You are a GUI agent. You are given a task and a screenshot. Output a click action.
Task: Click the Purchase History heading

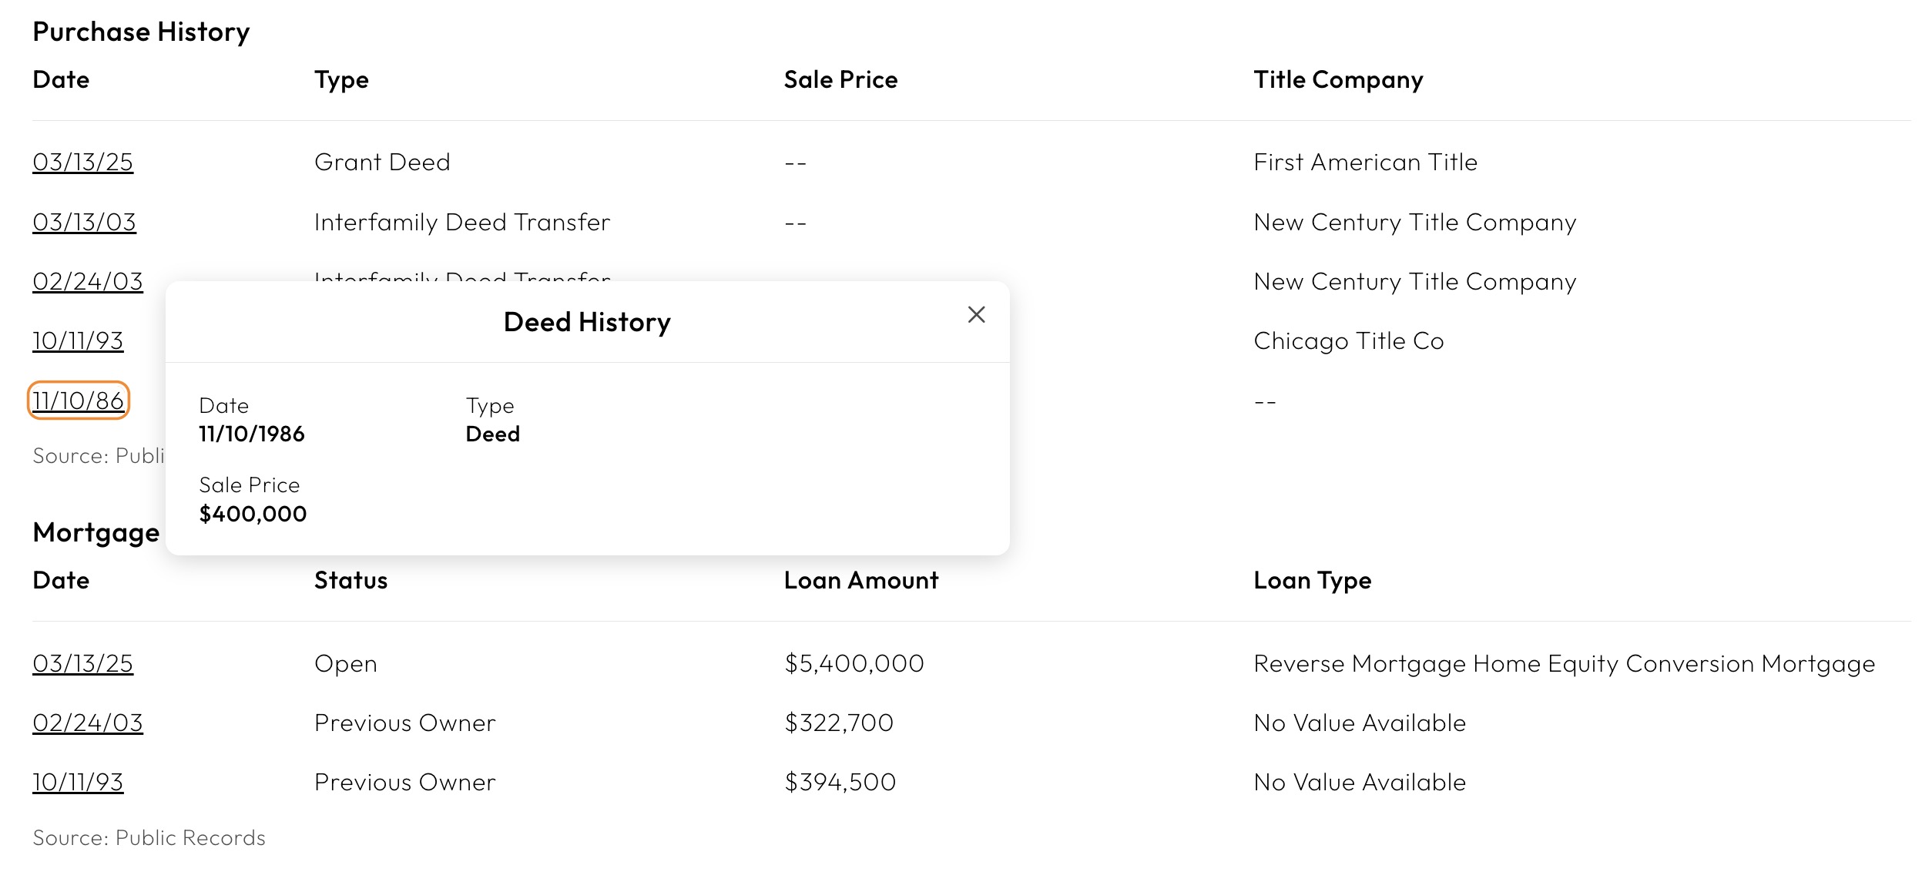(141, 32)
